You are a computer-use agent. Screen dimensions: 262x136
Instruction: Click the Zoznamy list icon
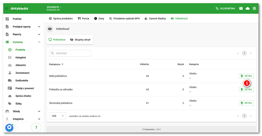pyautogui.click(x=7, y=42)
